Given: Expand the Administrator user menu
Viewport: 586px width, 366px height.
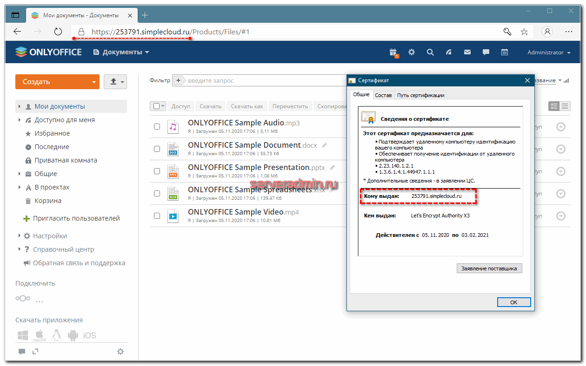Looking at the screenshot, I should point(549,52).
